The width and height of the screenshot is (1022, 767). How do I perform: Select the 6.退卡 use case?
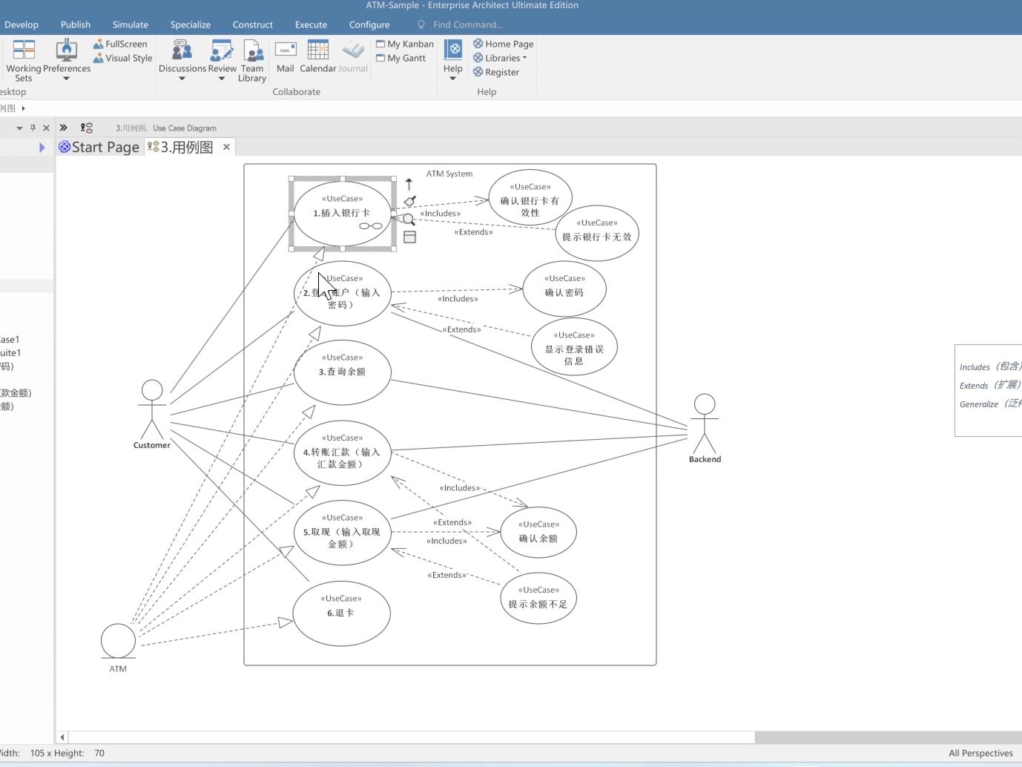click(x=342, y=613)
